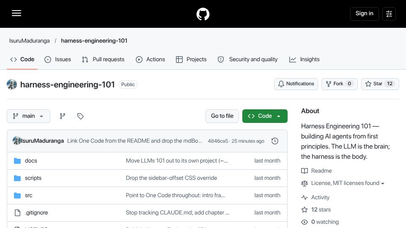Click the harness-engineering-101 repository title
Screen dimensions: 406x228
[67, 84]
